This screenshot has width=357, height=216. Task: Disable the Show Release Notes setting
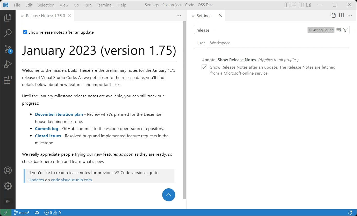[x=204, y=67]
